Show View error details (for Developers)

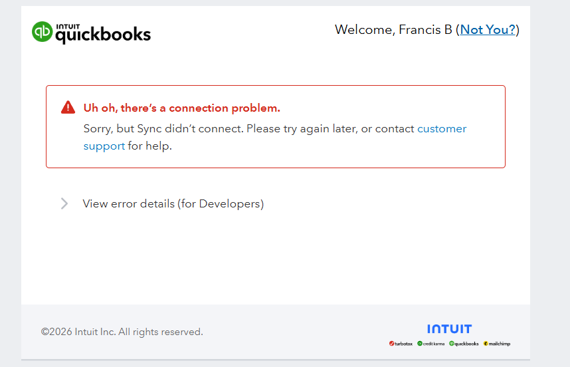(x=173, y=203)
